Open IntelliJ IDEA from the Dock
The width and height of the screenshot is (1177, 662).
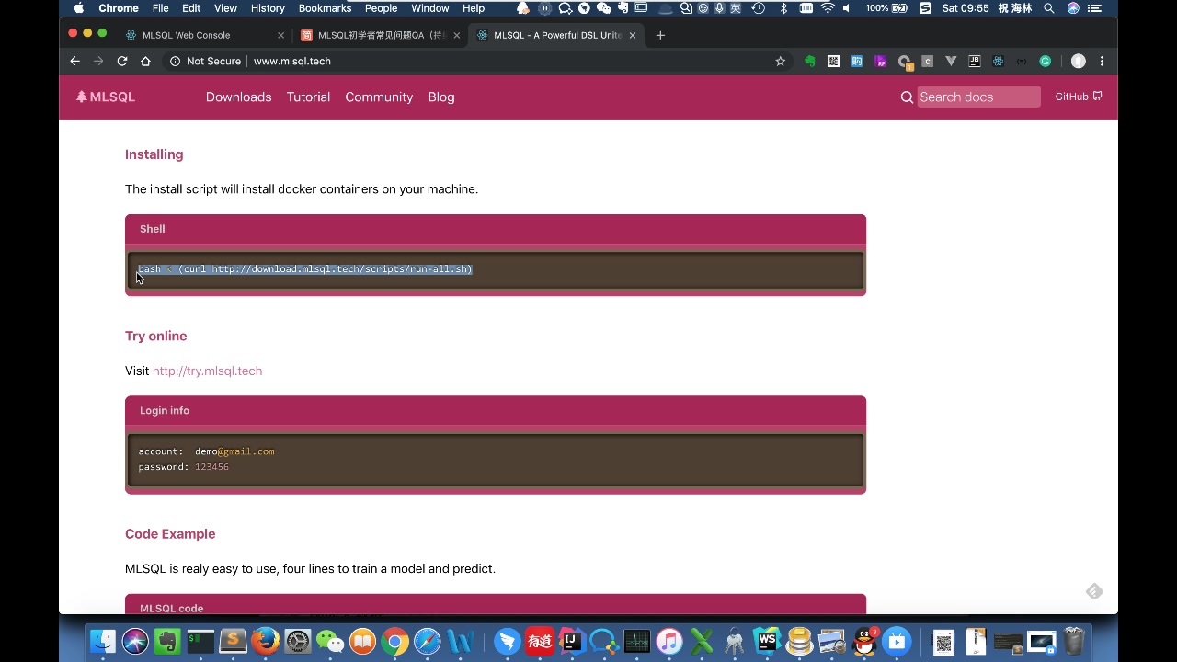tap(571, 641)
